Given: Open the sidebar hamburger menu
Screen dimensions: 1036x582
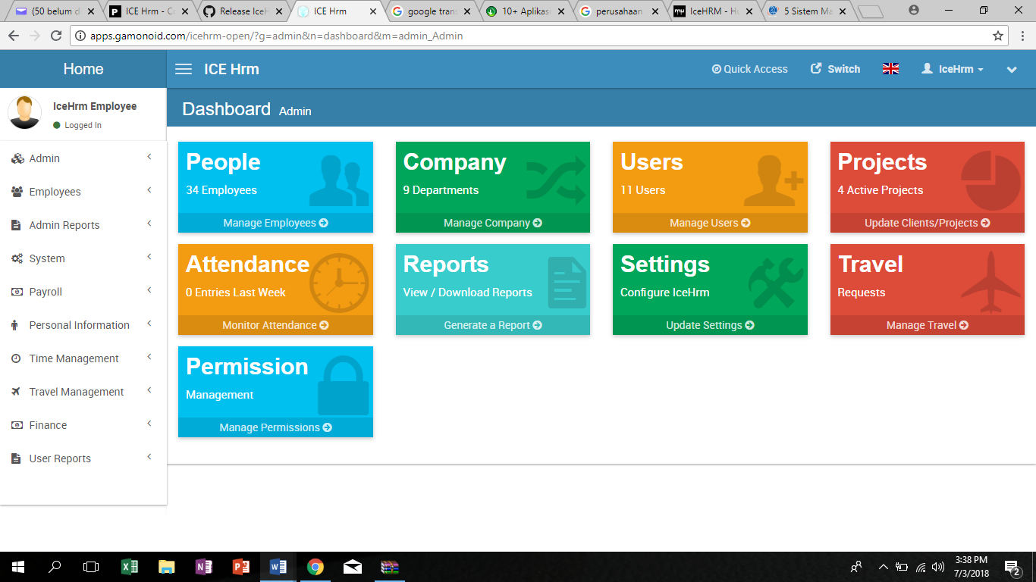Looking at the screenshot, I should (183, 68).
